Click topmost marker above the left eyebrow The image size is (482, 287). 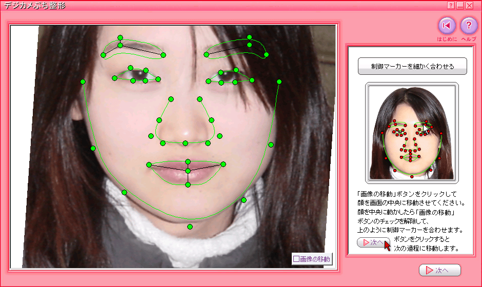pyautogui.click(x=120, y=37)
